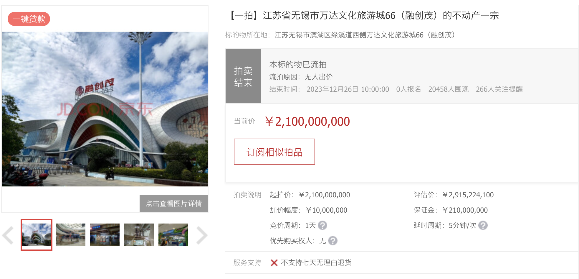Open 点击查看图片详情 image details
Viewport: 579px width, 279px height.
(174, 203)
